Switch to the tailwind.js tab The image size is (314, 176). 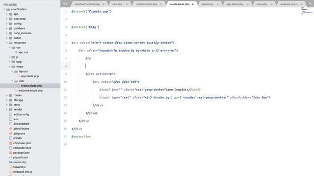pyautogui.click(x=208, y=4)
